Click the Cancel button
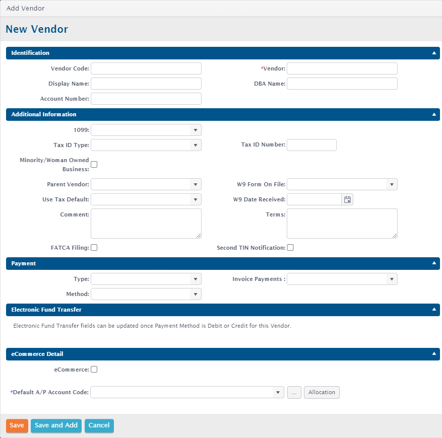442x438 pixels. [x=99, y=425]
